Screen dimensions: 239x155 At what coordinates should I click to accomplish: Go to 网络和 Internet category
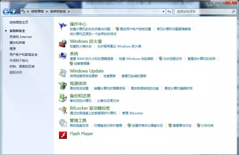tap(21, 37)
